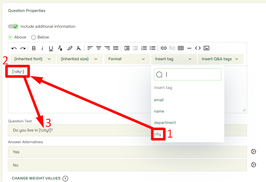Select the Below radio button
Screen dimensions: 266x182
click(34, 37)
